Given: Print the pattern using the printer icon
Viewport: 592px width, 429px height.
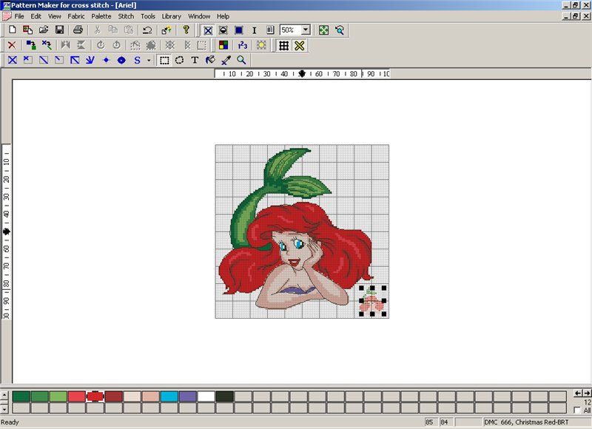Looking at the screenshot, I should (x=78, y=30).
